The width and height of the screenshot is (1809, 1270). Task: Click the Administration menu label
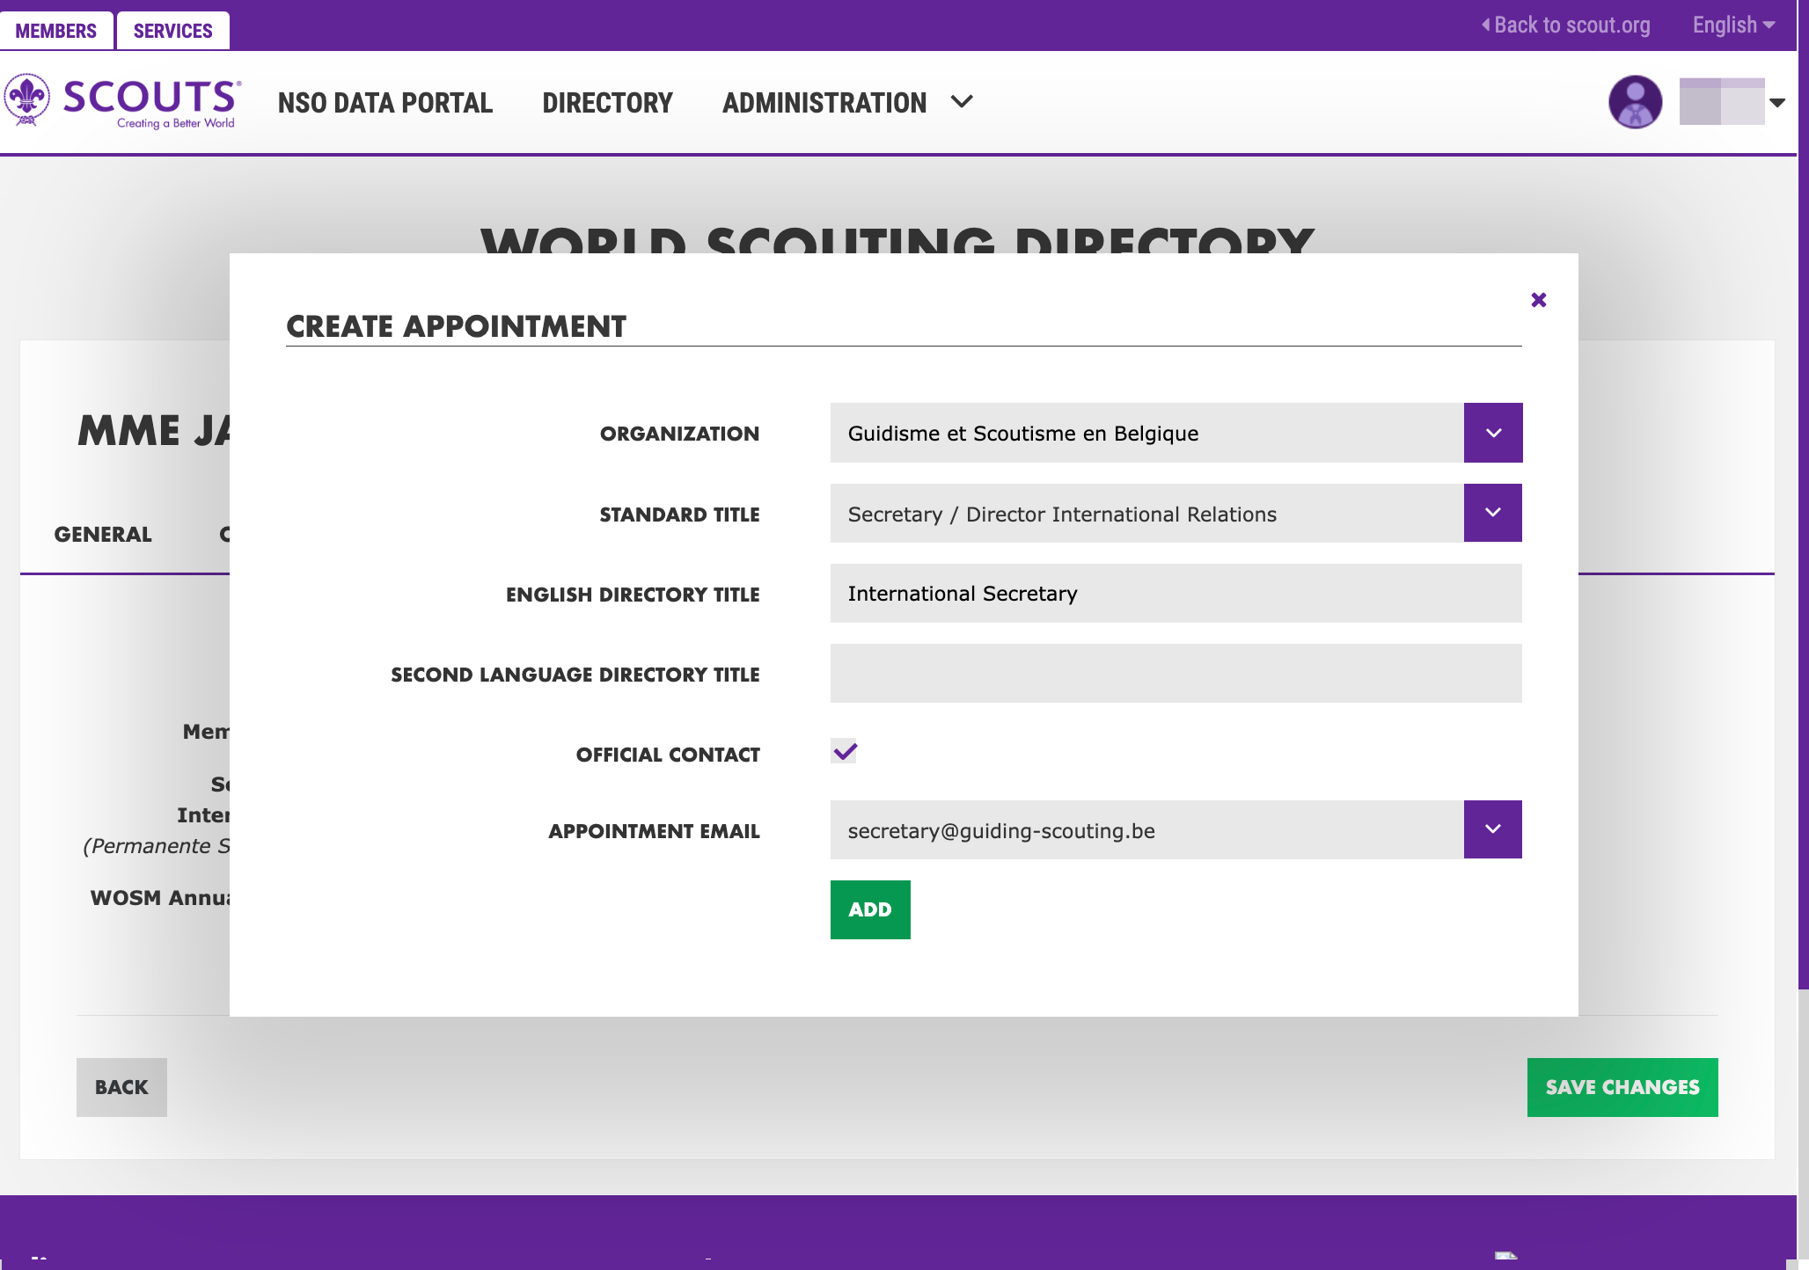pos(824,103)
